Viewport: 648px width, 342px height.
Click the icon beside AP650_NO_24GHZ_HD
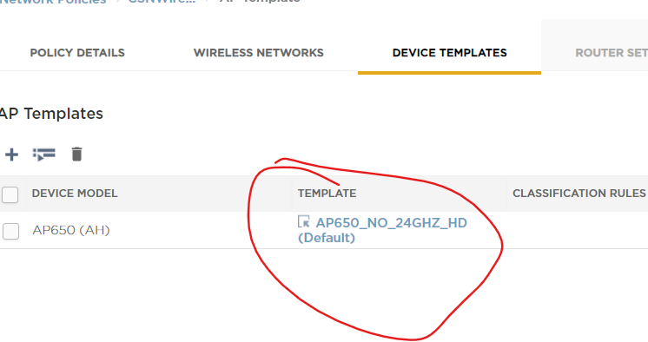(x=304, y=222)
